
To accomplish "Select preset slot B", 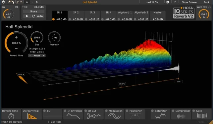I will coord(37,2).
